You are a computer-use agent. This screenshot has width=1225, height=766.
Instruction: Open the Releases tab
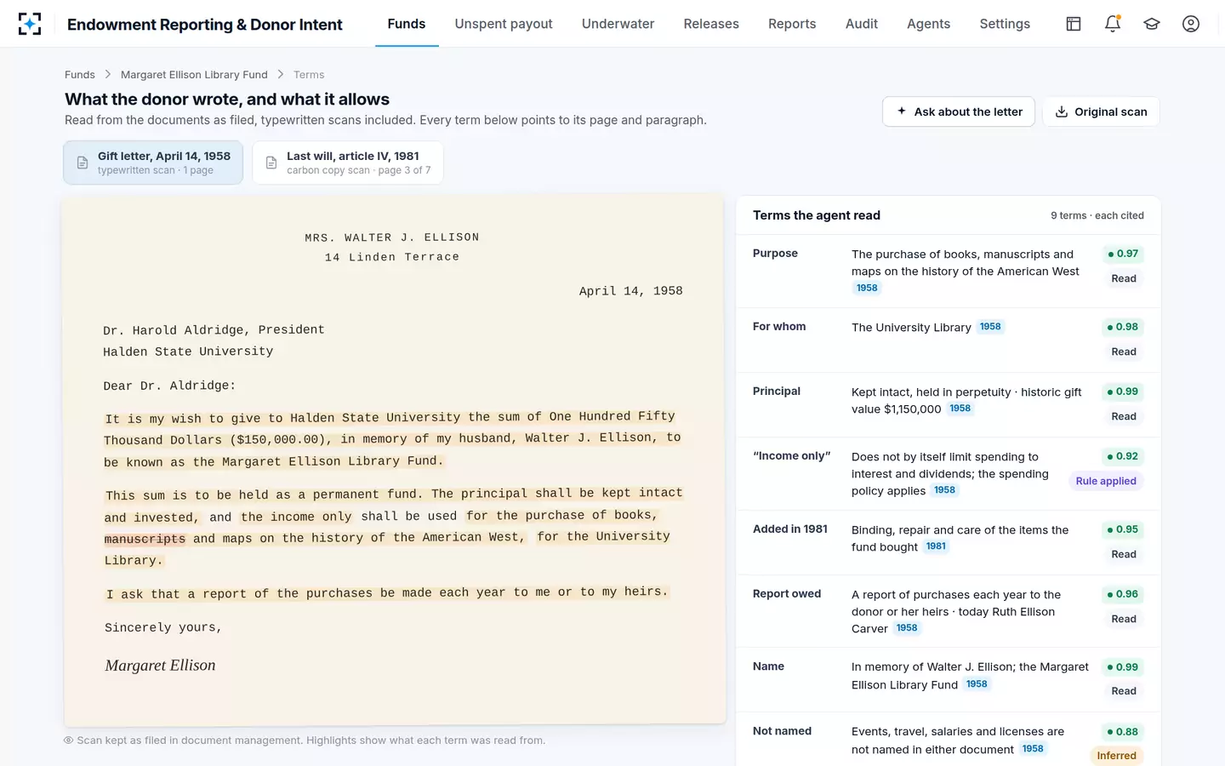tap(711, 24)
